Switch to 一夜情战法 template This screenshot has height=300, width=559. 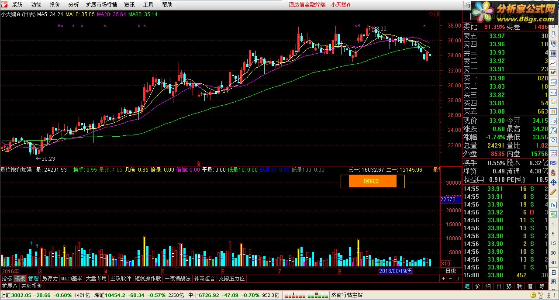point(177,278)
